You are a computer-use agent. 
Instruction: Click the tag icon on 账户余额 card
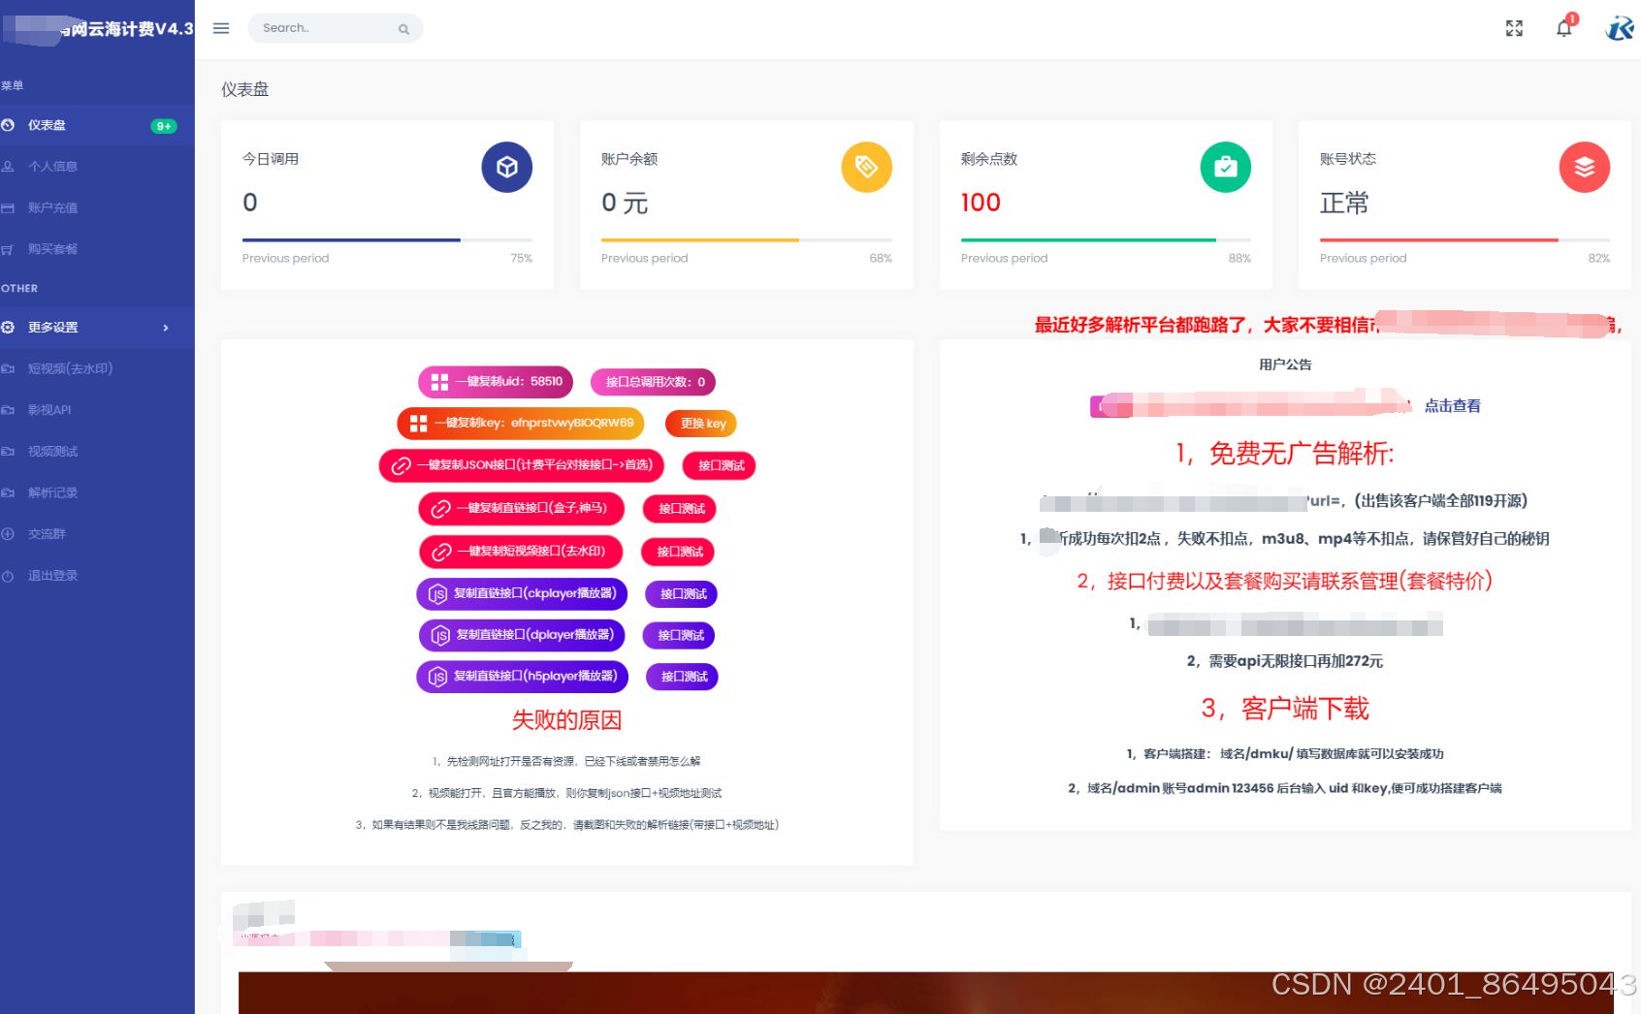coord(866,167)
